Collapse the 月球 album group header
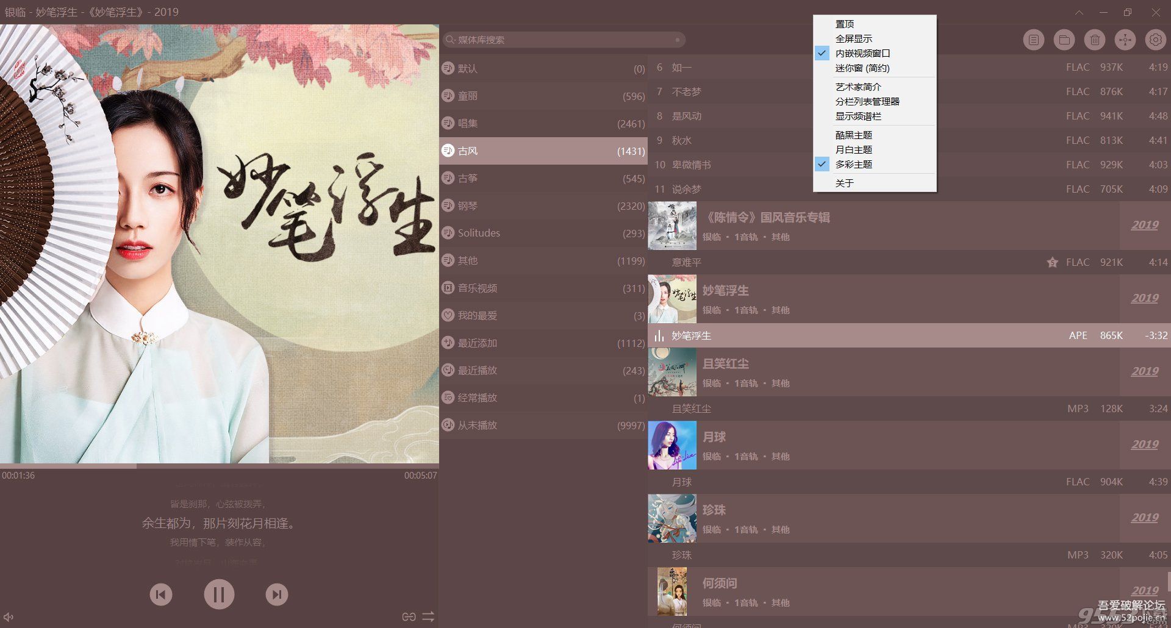This screenshot has height=628, width=1171. tap(909, 445)
